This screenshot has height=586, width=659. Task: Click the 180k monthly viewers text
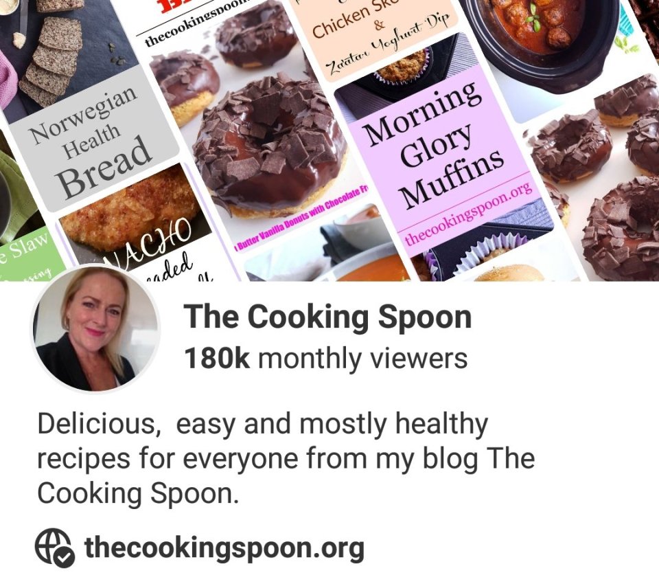pos(325,359)
